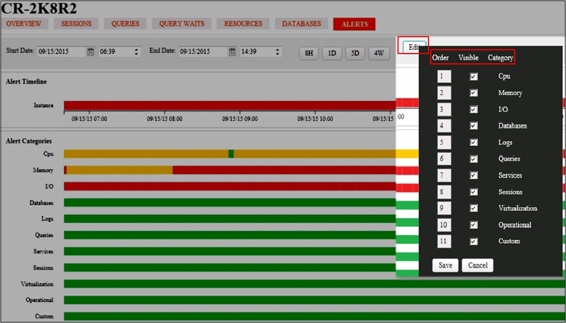Click the Queries green alert bar
The width and height of the screenshot is (566, 323).
click(x=230, y=235)
